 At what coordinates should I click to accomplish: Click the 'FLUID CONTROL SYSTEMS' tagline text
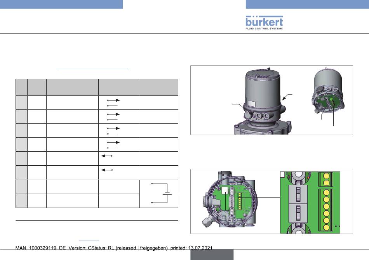(264, 28)
